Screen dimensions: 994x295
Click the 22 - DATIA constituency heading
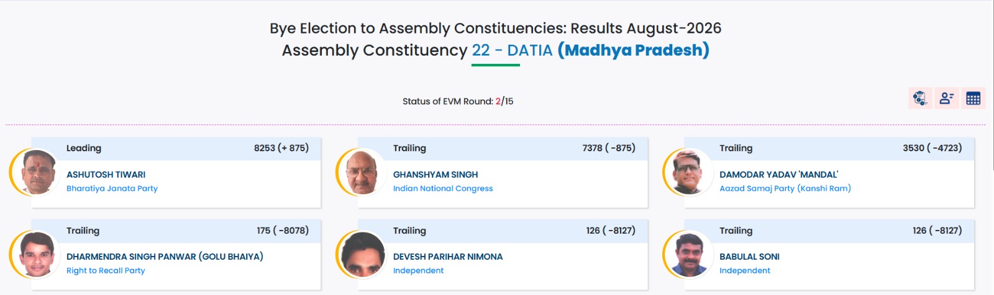point(512,50)
